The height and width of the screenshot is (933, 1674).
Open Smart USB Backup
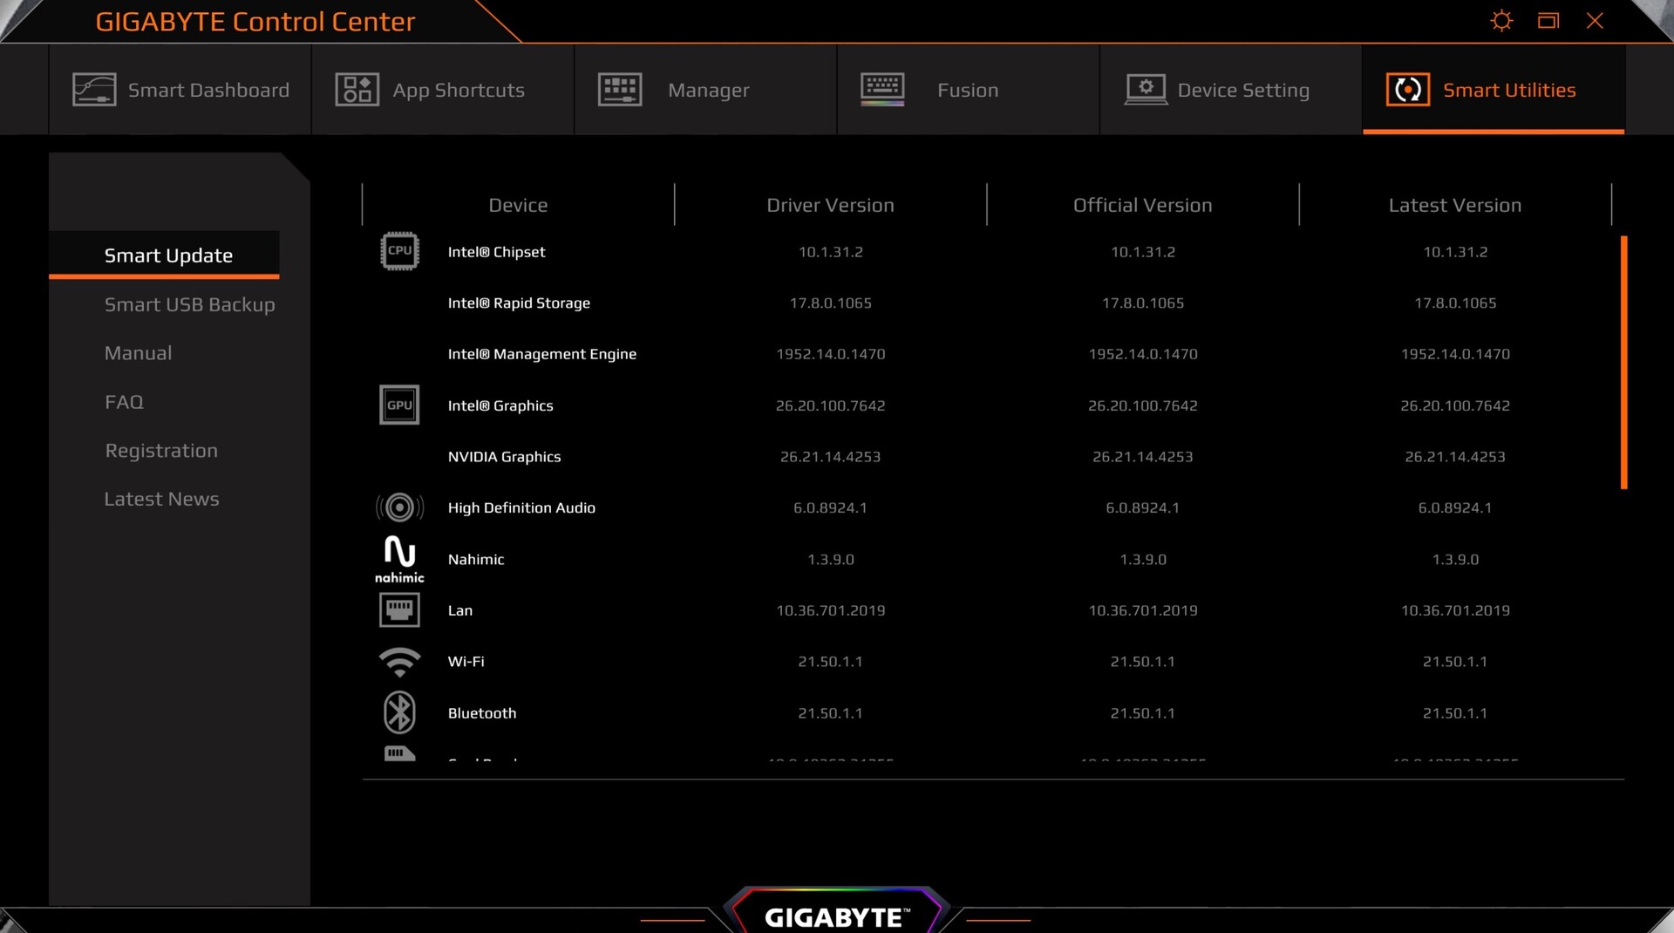(189, 304)
